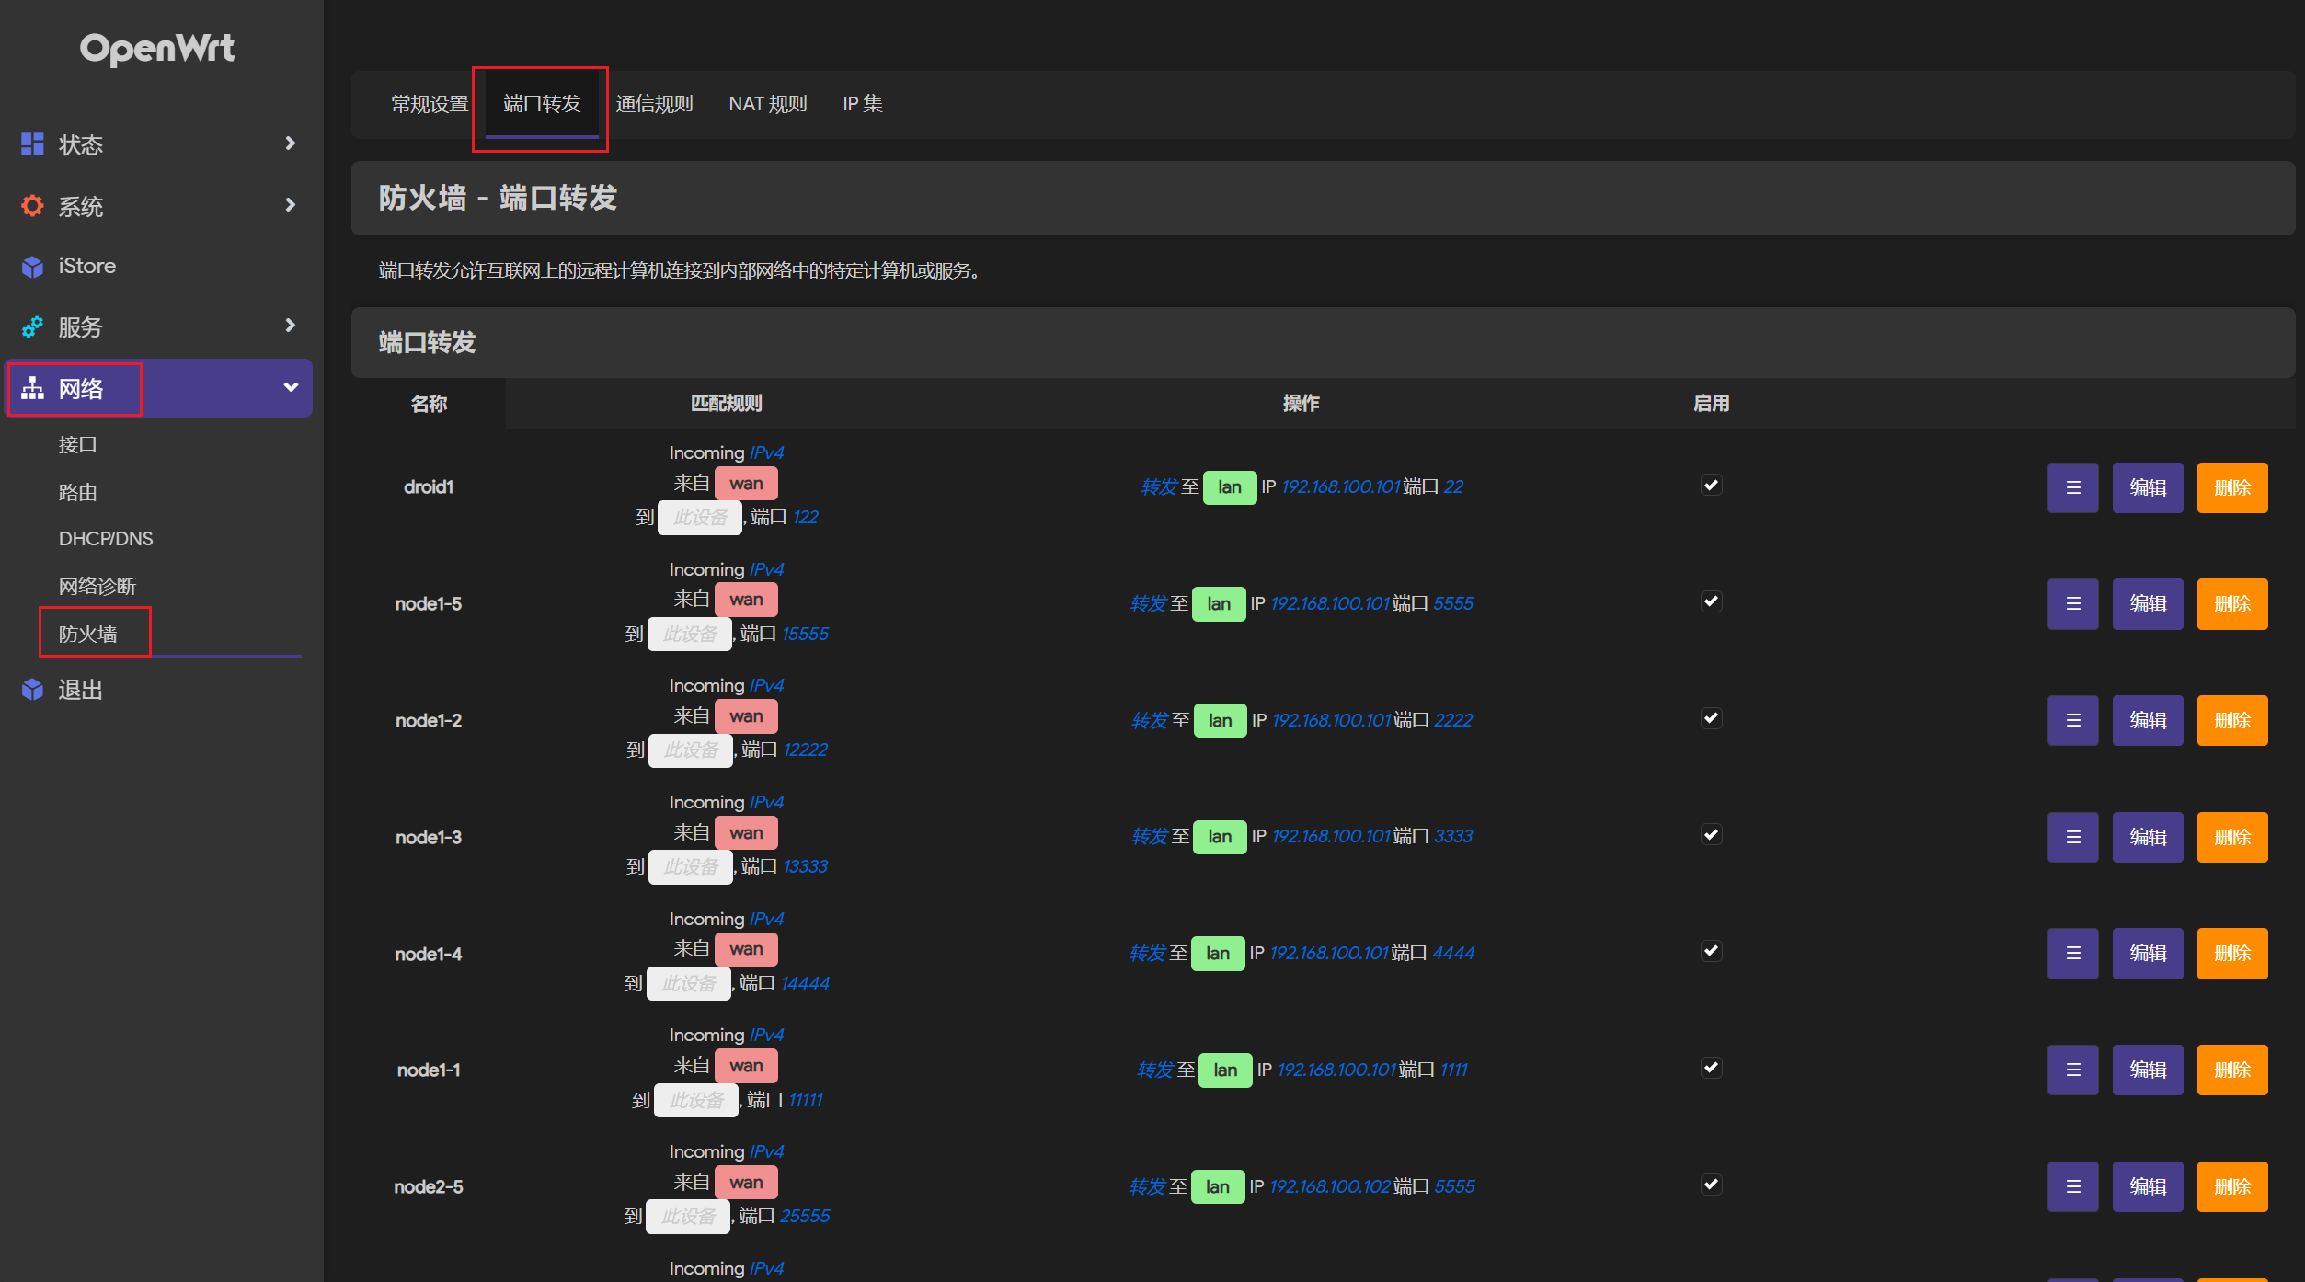Click 删除 button for node1-4
The height and width of the screenshot is (1282, 2305).
pos(2231,954)
